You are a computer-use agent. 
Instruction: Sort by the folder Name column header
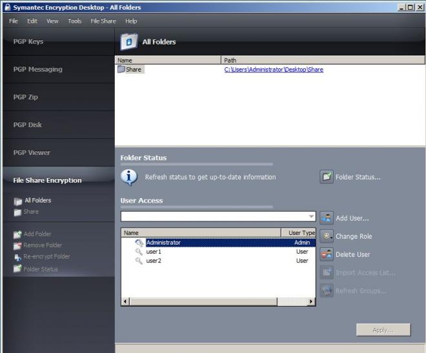tap(168, 60)
